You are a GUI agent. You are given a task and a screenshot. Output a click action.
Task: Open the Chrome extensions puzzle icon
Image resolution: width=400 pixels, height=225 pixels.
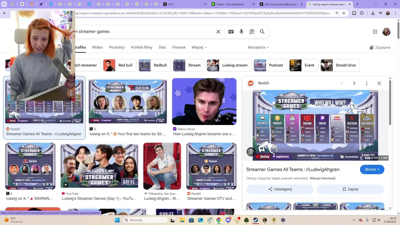[362, 13]
